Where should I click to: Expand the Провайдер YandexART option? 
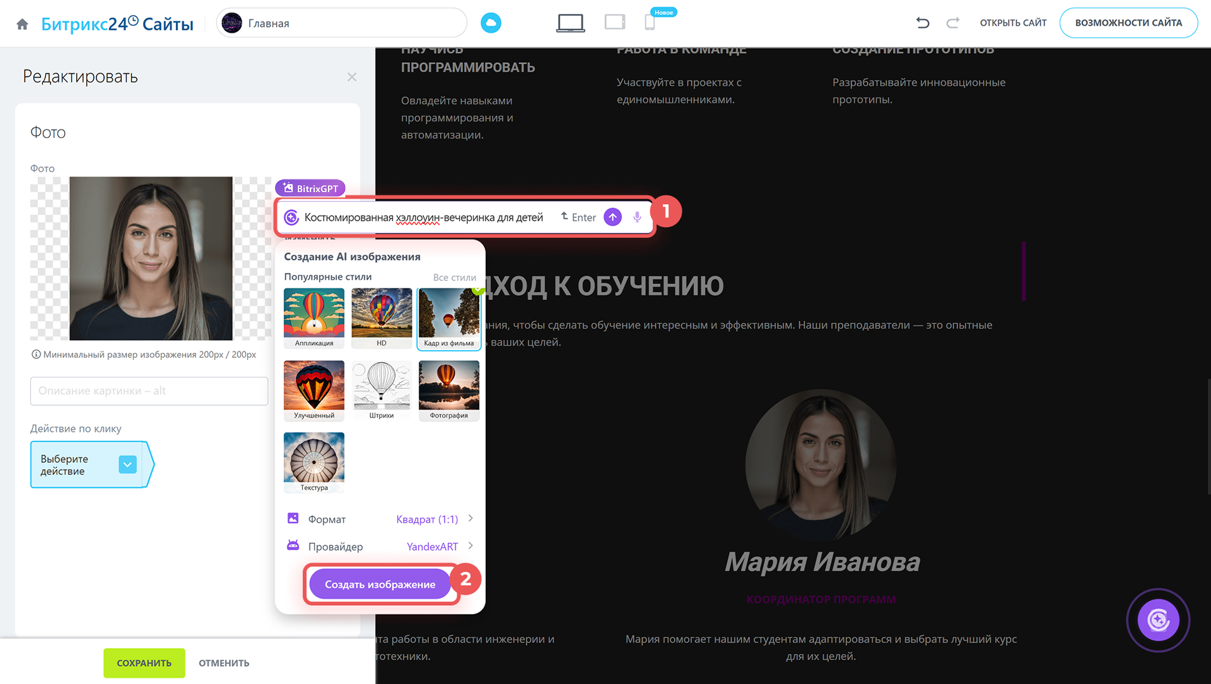click(x=381, y=547)
